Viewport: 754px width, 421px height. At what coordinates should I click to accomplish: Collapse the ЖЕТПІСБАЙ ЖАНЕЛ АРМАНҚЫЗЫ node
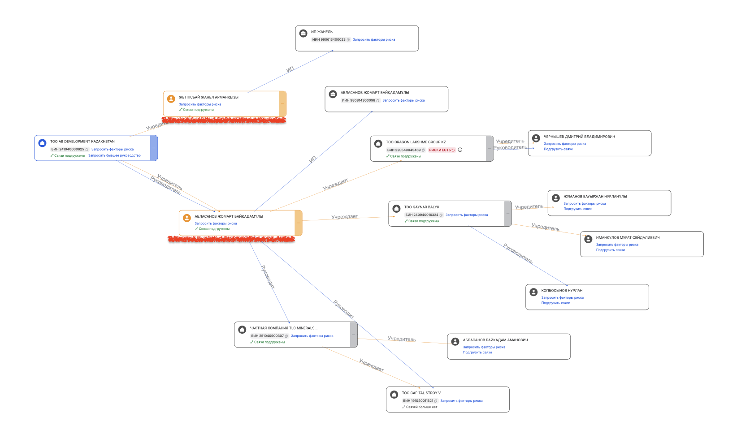pyautogui.click(x=282, y=104)
